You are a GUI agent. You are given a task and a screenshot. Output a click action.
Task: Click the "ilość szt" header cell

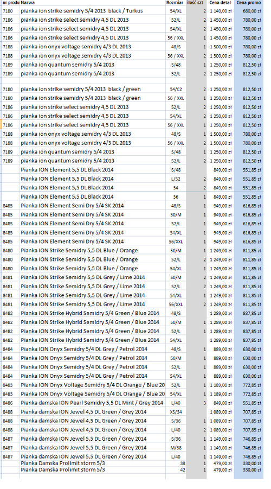[x=196, y=3]
